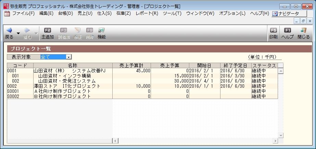316x149 pixels.
Task: Click the F3 副追加 toolbar button
Action: [64, 34]
